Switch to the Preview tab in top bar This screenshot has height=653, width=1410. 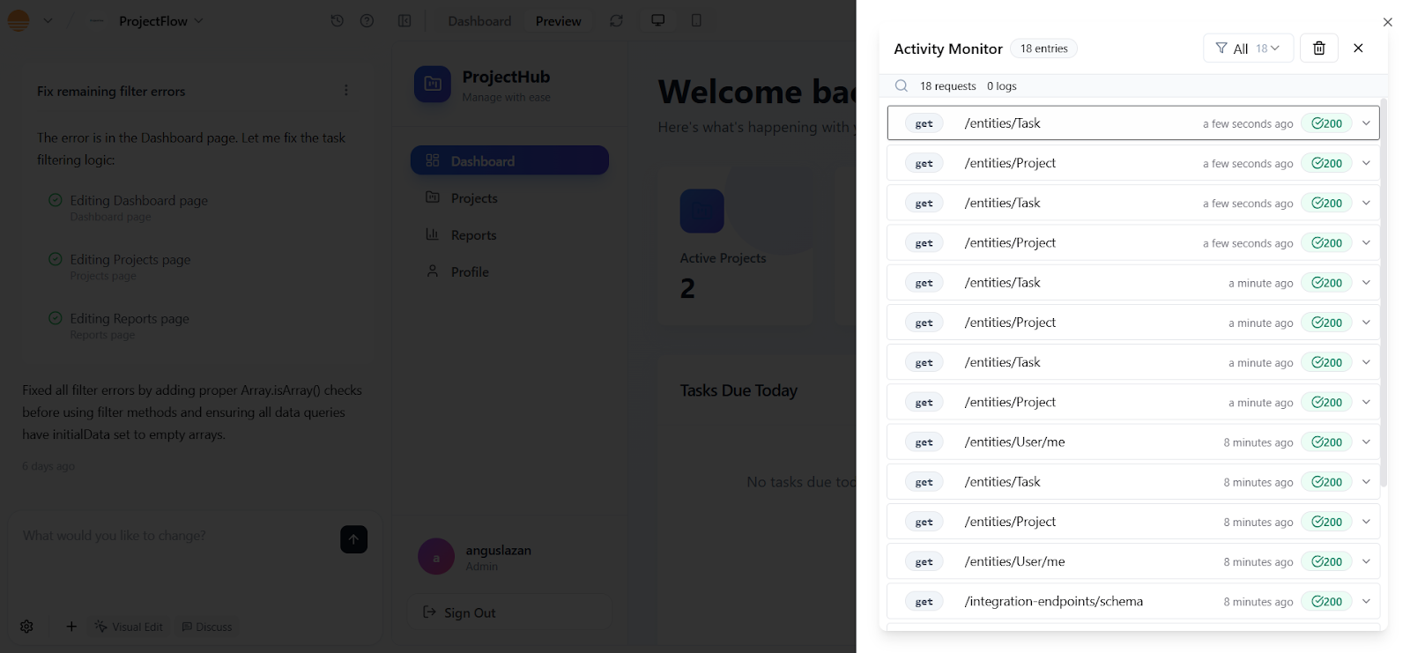[559, 20]
